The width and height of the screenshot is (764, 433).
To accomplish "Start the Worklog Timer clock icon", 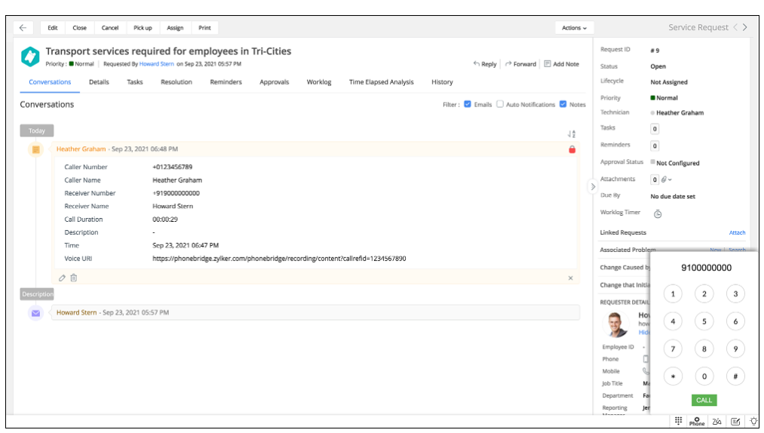I will (x=658, y=213).
